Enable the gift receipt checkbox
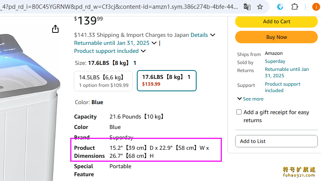The width and height of the screenshot is (321, 181). pos(239,112)
